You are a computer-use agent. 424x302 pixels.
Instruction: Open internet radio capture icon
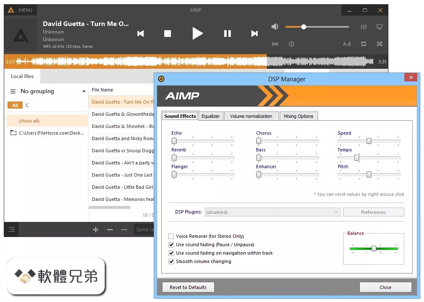click(x=275, y=44)
